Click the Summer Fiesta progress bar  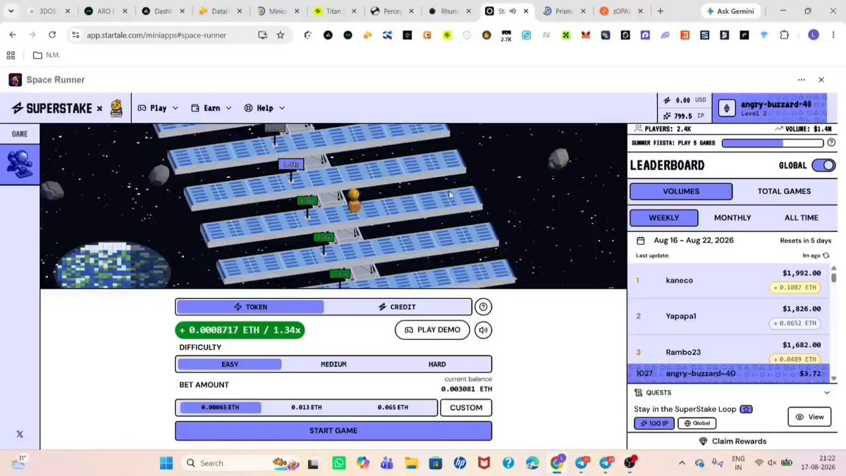point(773,143)
